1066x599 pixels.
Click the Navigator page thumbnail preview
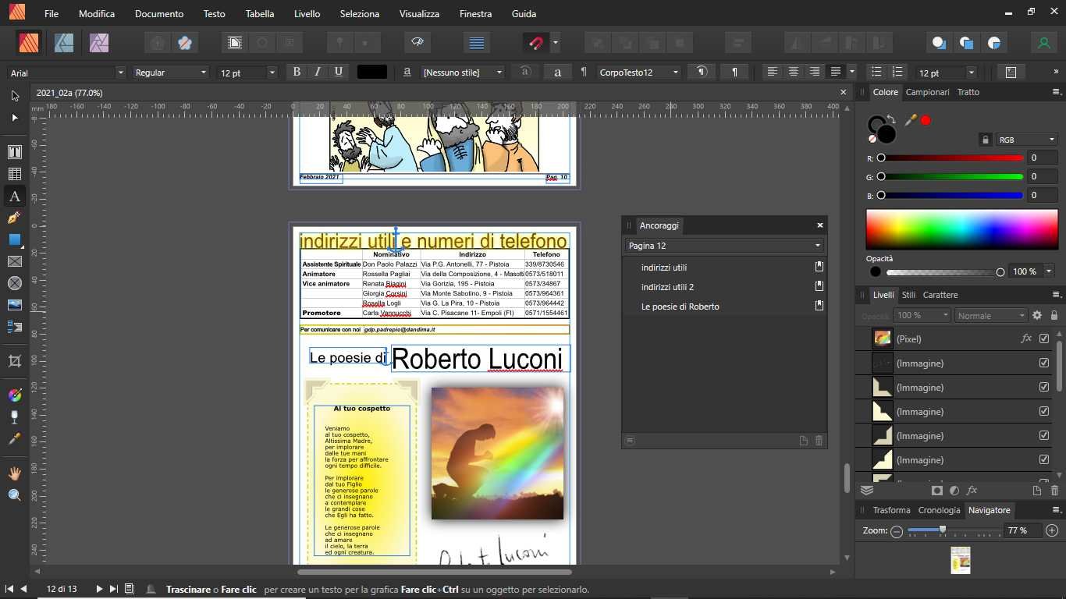click(961, 560)
